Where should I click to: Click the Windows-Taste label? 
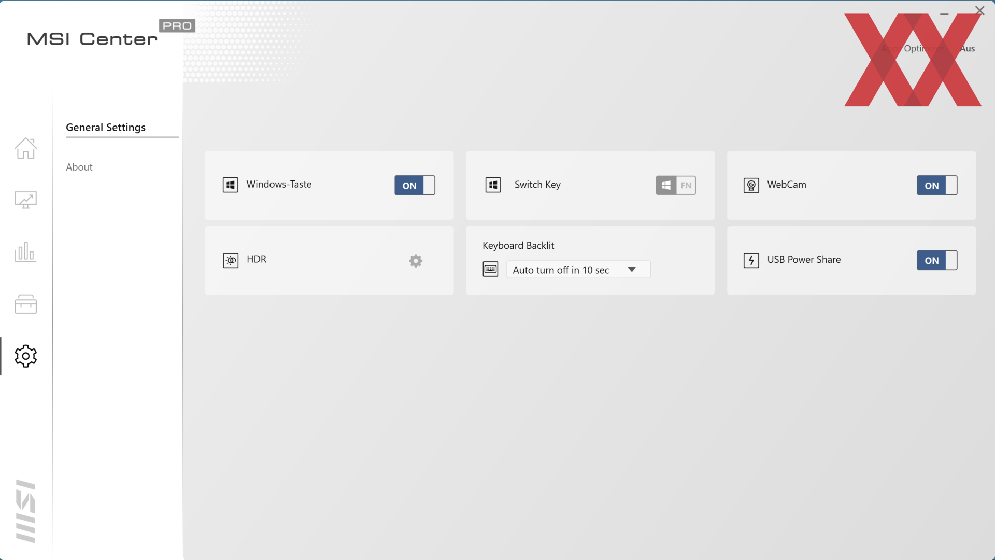pos(279,184)
